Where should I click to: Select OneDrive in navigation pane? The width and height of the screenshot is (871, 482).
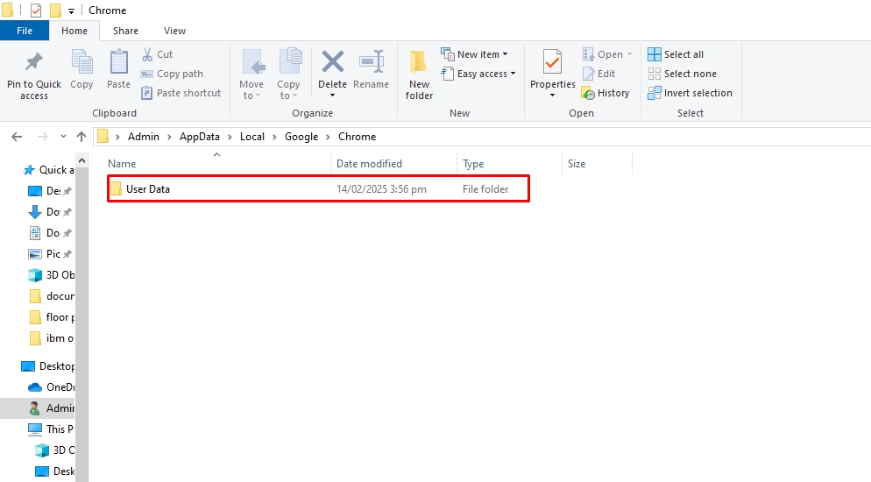(51, 387)
